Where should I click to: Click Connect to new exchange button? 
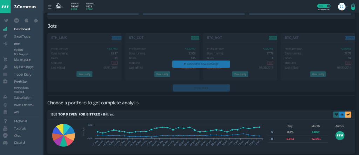(201, 64)
